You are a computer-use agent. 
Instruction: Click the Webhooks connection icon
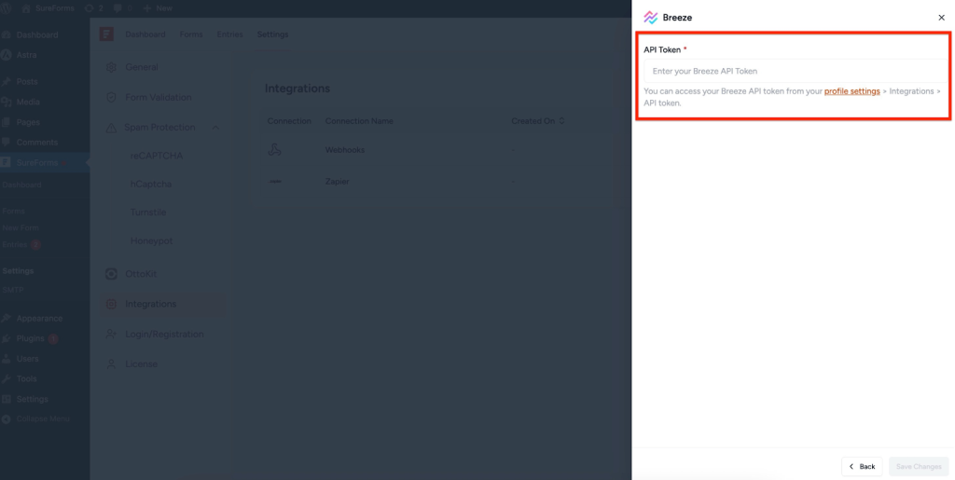tap(275, 150)
